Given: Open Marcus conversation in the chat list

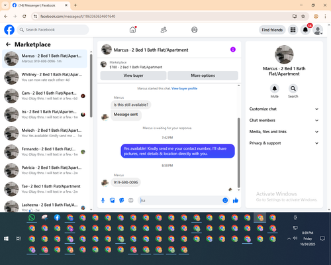Looking at the screenshot, I should [x=44, y=59].
